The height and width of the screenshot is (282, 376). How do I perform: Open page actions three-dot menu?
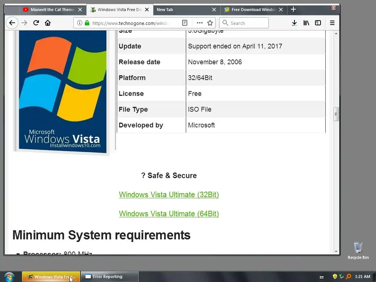click(x=199, y=23)
